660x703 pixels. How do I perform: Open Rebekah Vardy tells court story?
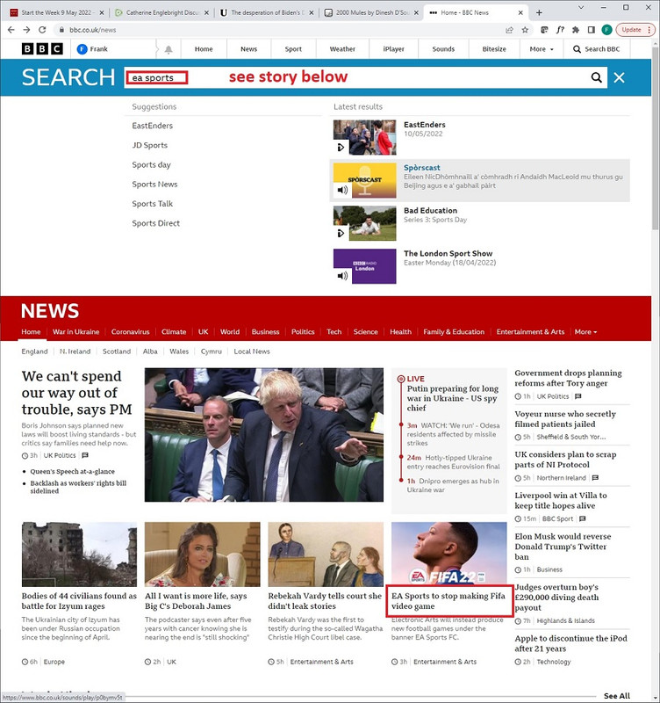325,601
